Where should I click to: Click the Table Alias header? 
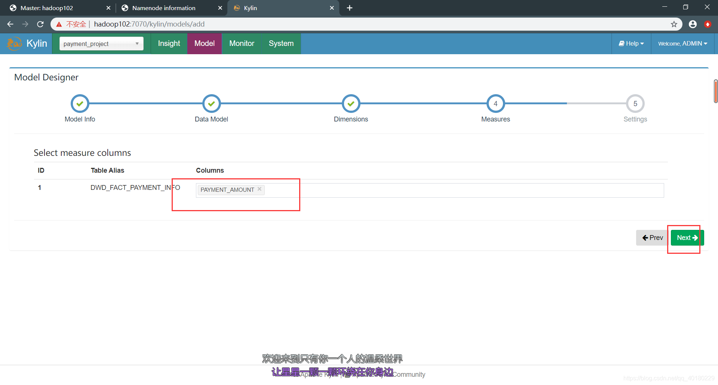pyautogui.click(x=107, y=170)
